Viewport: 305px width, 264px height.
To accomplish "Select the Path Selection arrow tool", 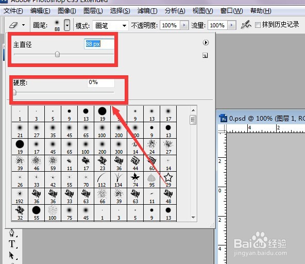I will [x=12, y=255].
